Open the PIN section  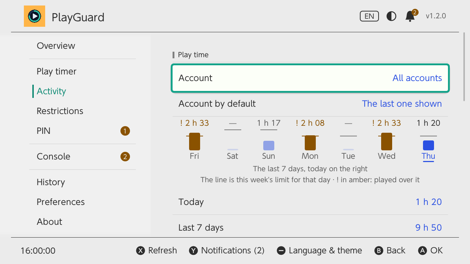coord(83,131)
